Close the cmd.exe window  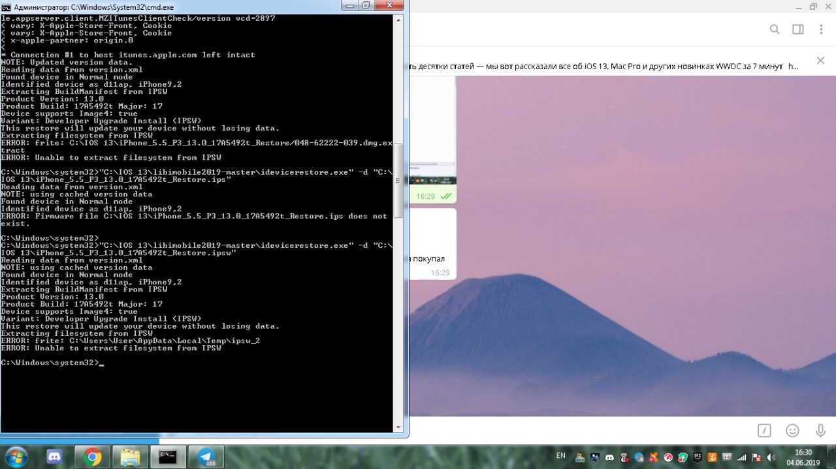(x=389, y=6)
